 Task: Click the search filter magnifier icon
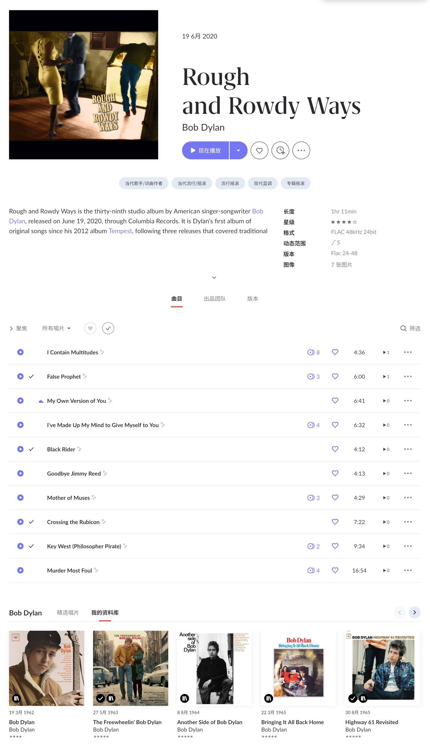[x=403, y=328]
